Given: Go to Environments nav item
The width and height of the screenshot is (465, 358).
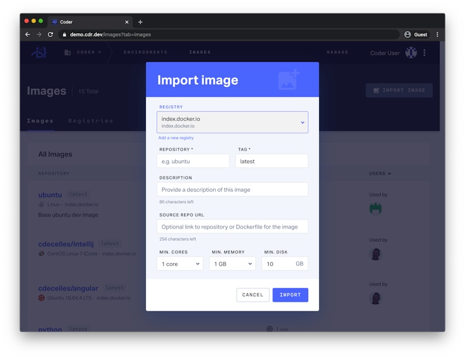Looking at the screenshot, I should (x=145, y=52).
